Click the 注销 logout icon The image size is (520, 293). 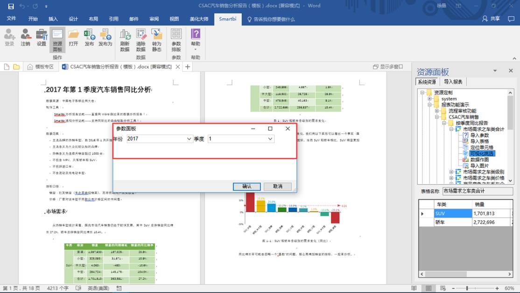[x=26, y=37]
